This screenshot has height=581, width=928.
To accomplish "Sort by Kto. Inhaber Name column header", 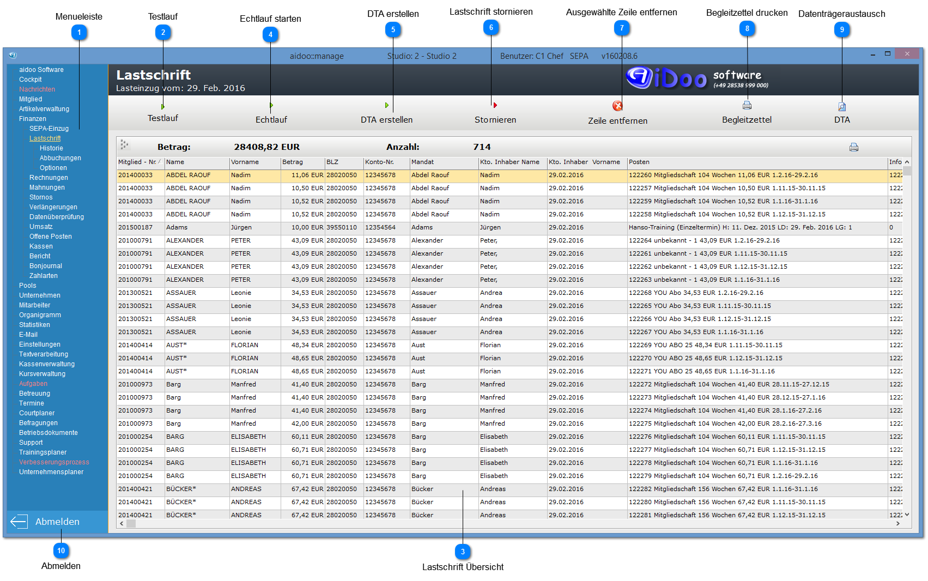I will 512,162.
